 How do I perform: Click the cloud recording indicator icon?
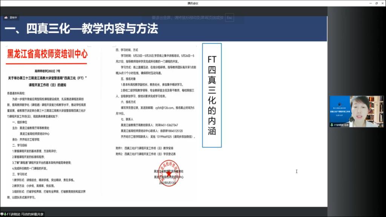6,17
